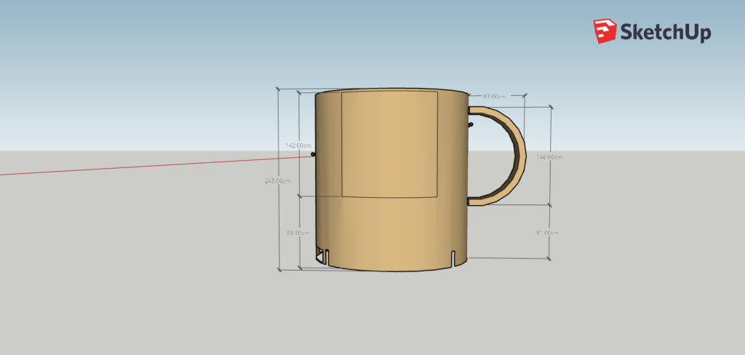The width and height of the screenshot is (745, 355).
Task: Select the 83.00cm handle width dimension
Action: [494, 96]
